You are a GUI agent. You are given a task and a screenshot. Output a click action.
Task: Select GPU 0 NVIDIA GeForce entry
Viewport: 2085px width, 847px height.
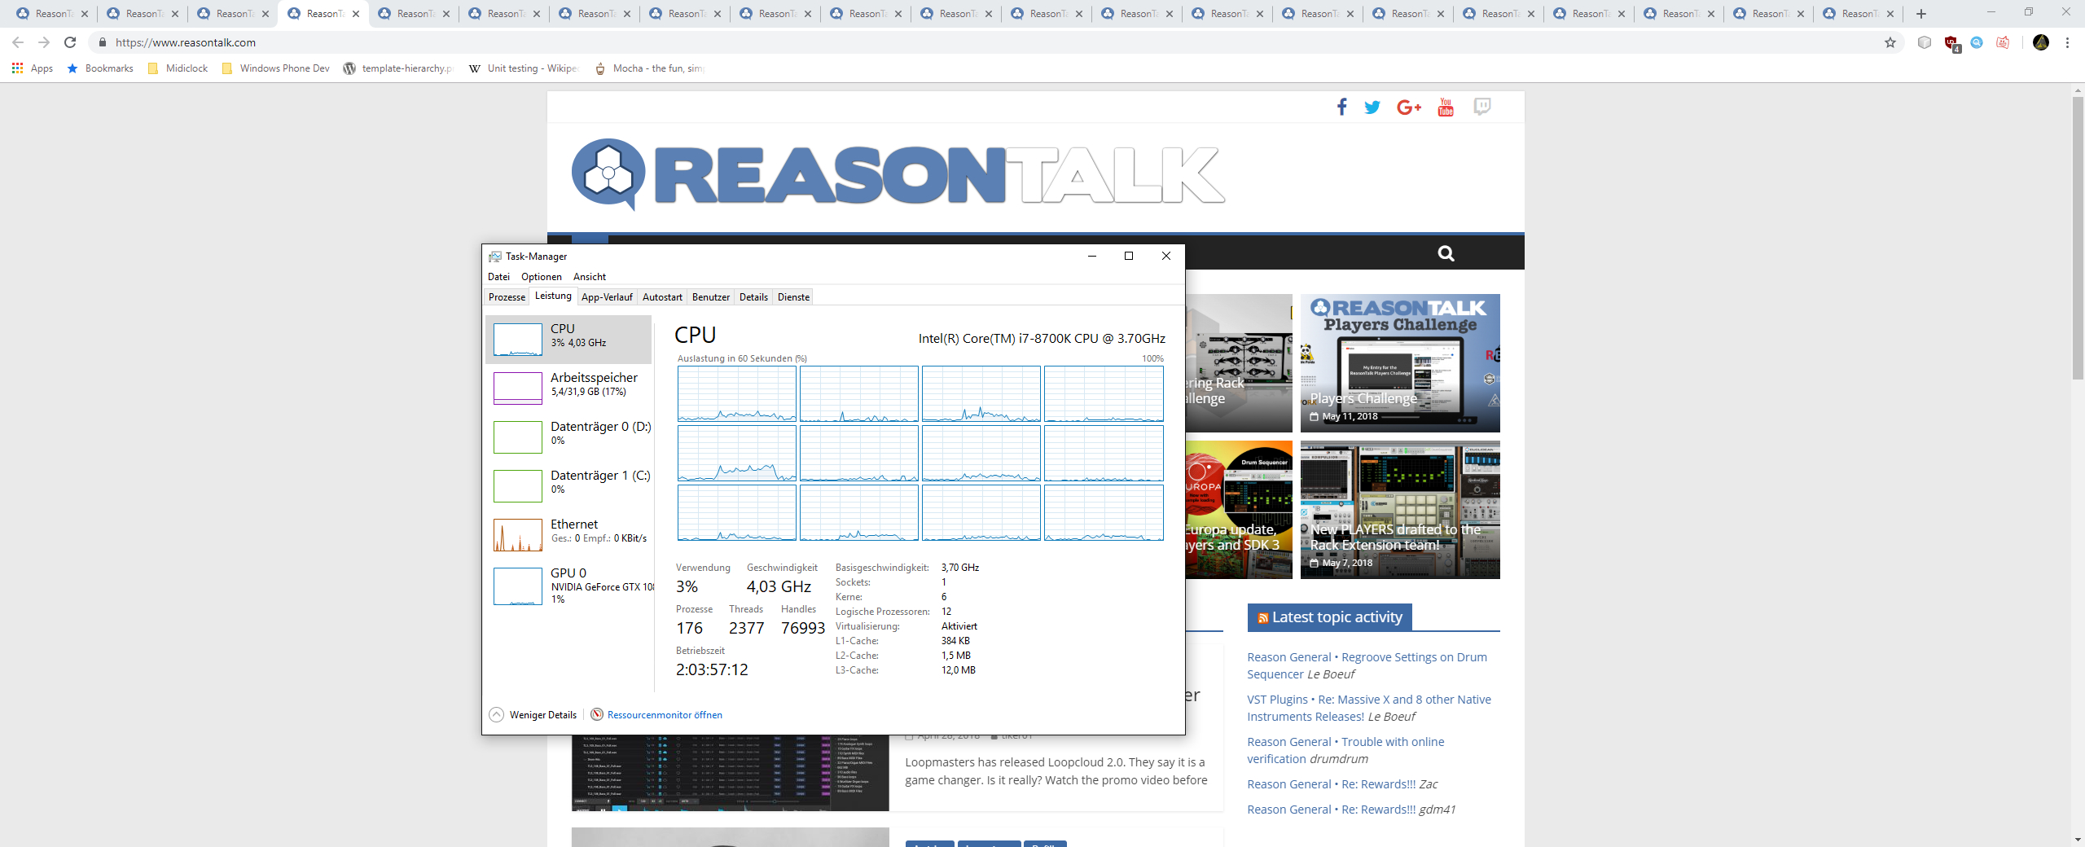click(569, 586)
